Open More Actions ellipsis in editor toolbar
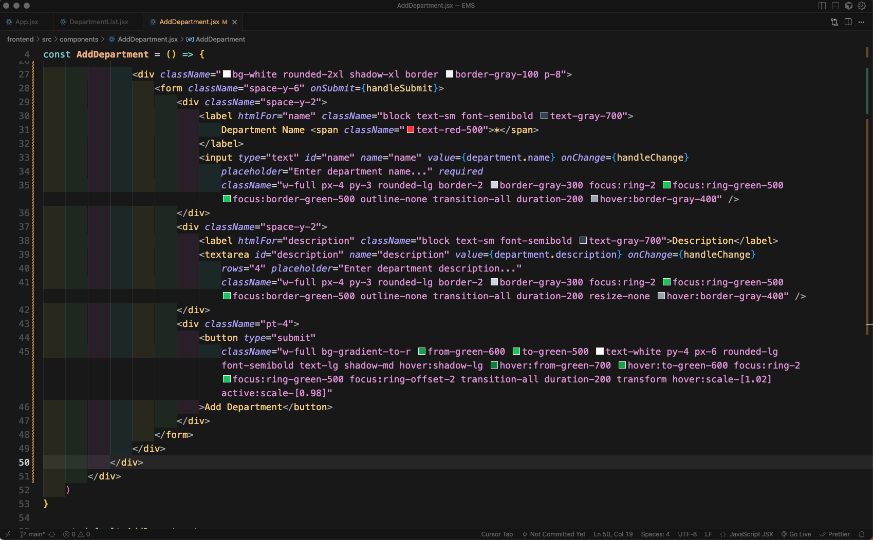 coord(861,22)
